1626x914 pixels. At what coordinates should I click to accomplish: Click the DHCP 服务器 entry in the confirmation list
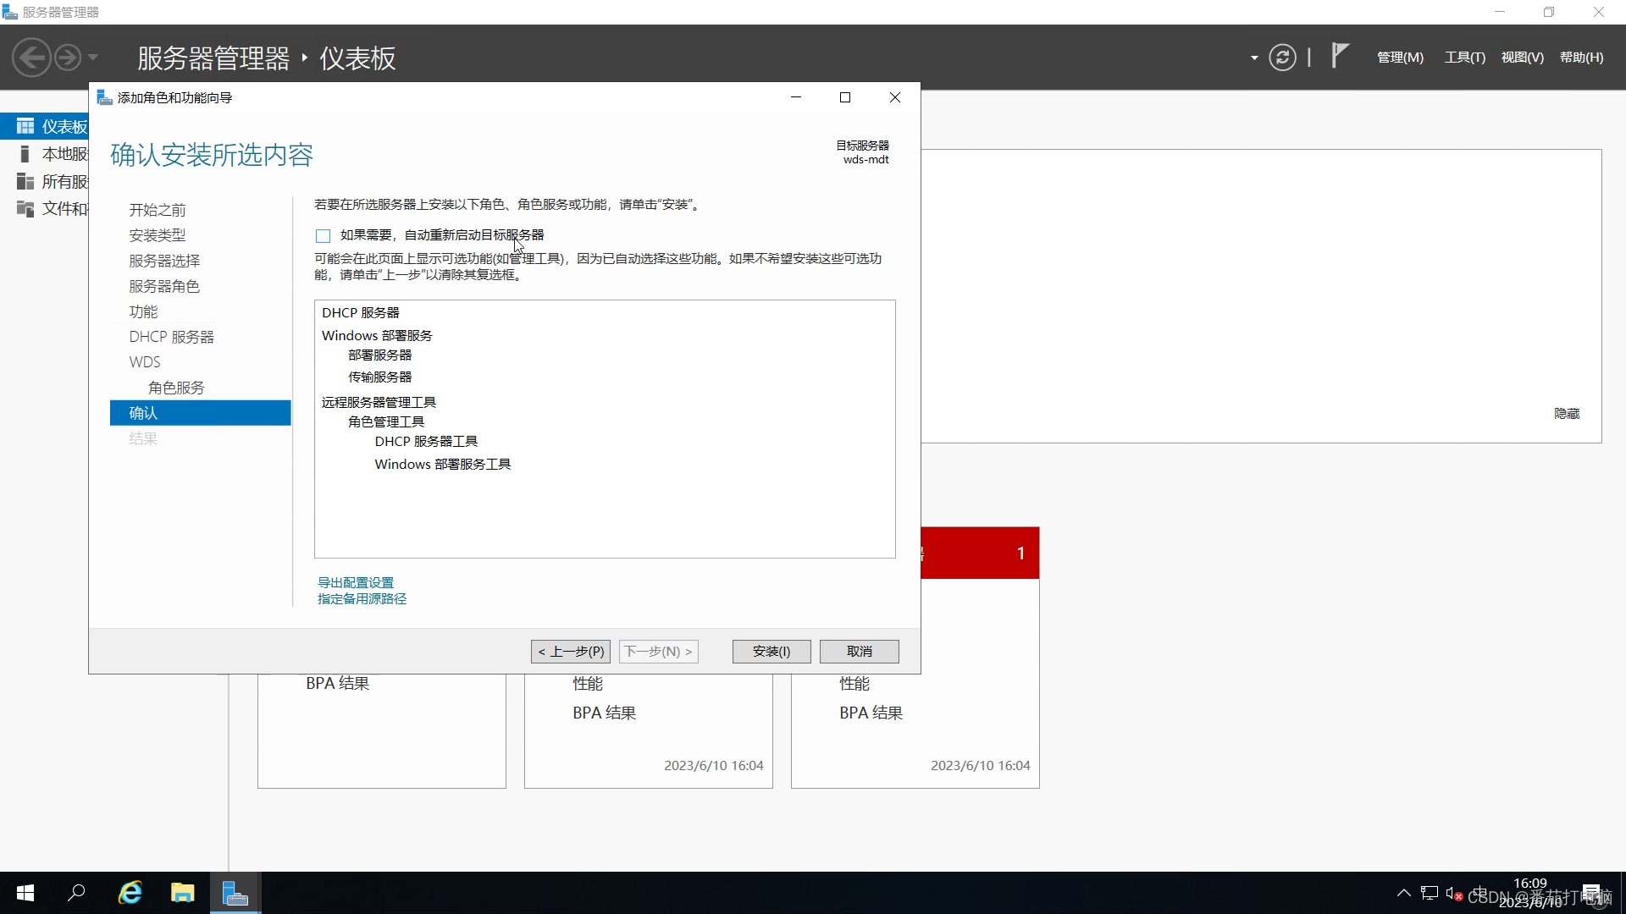tap(361, 313)
